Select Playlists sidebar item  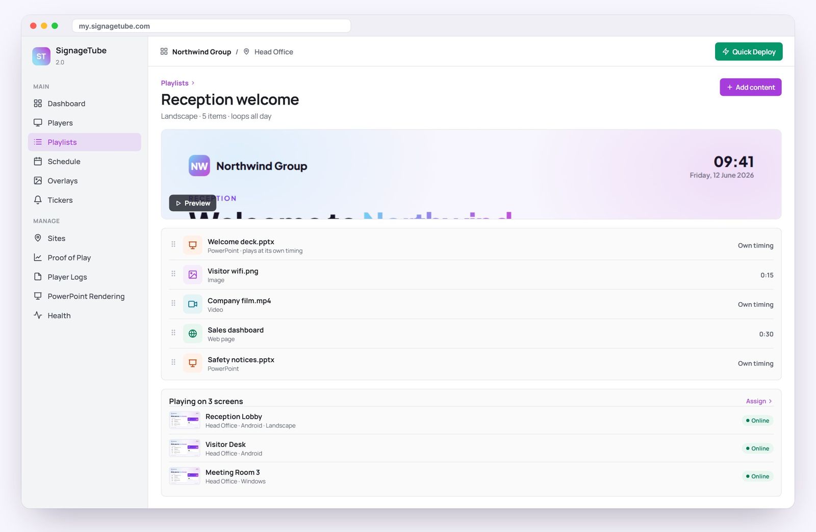(85, 142)
